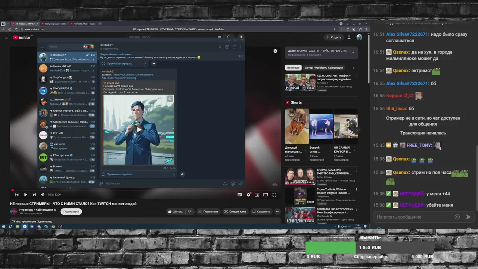Open the HemlockG7 ЧАТ conversation
Image resolution: width=478 pixels, height=269 pixels.
click(x=67, y=68)
